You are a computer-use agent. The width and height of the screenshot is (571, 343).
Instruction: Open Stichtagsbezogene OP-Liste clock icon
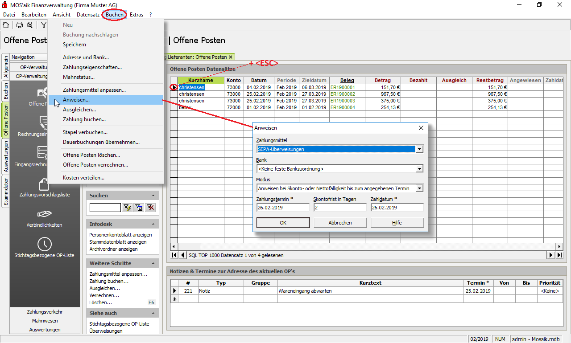[44, 244]
